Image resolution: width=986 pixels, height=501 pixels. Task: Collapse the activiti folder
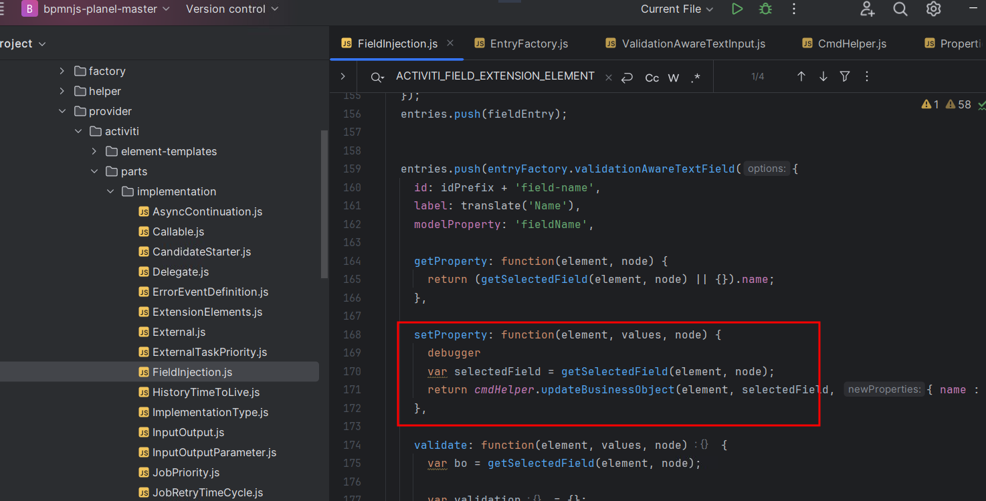pyautogui.click(x=78, y=131)
